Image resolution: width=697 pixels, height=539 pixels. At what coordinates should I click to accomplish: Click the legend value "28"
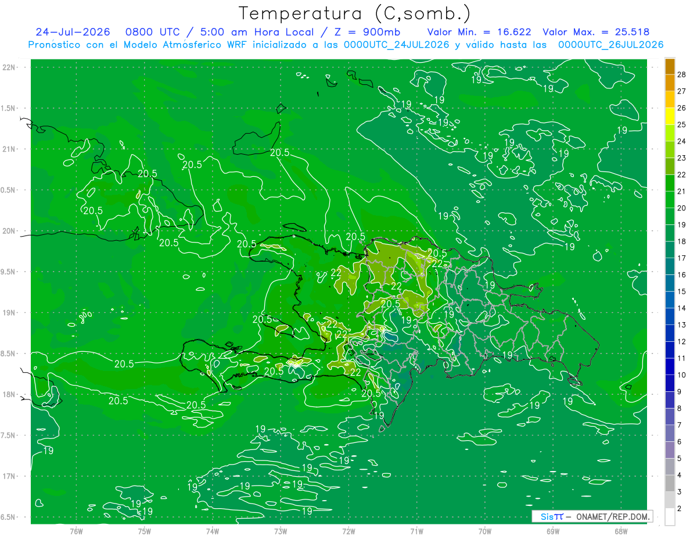(681, 75)
